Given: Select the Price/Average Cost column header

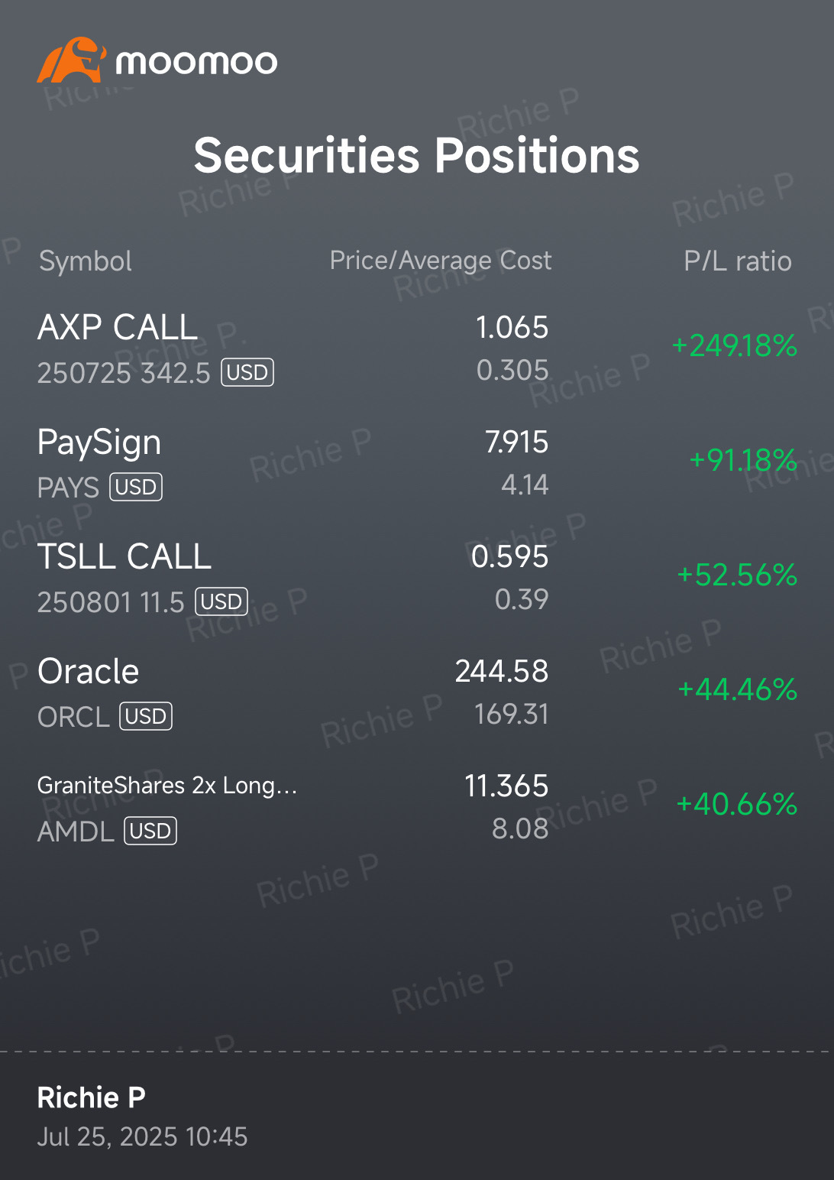Looking at the screenshot, I should pyautogui.click(x=441, y=261).
